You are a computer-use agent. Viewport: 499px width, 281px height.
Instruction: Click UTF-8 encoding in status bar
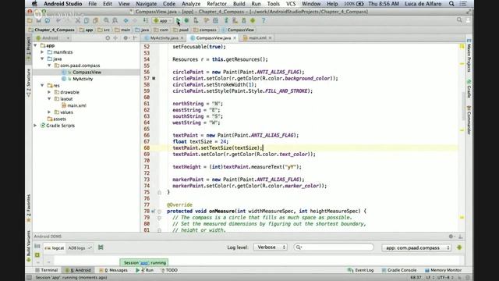coord(444,278)
